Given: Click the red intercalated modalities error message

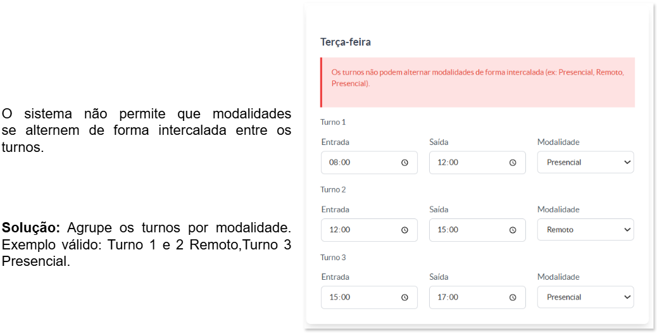Looking at the screenshot, I should (478, 78).
